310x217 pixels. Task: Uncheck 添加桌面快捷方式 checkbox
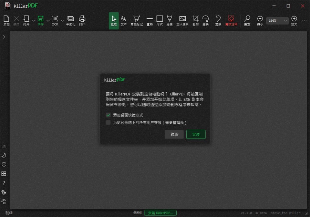click(x=108, y=115)
